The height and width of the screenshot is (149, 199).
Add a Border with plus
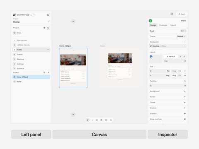click(x=185, y=97)
